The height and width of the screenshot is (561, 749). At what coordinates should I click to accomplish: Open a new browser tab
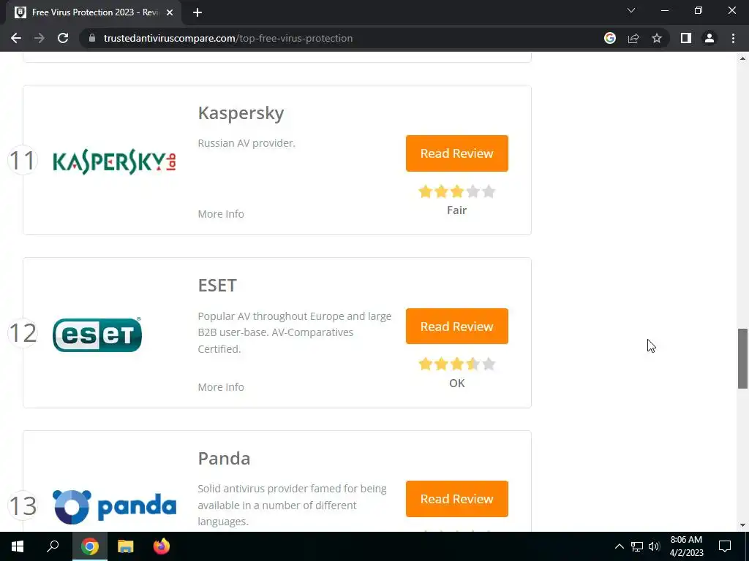tap(197, 12)
